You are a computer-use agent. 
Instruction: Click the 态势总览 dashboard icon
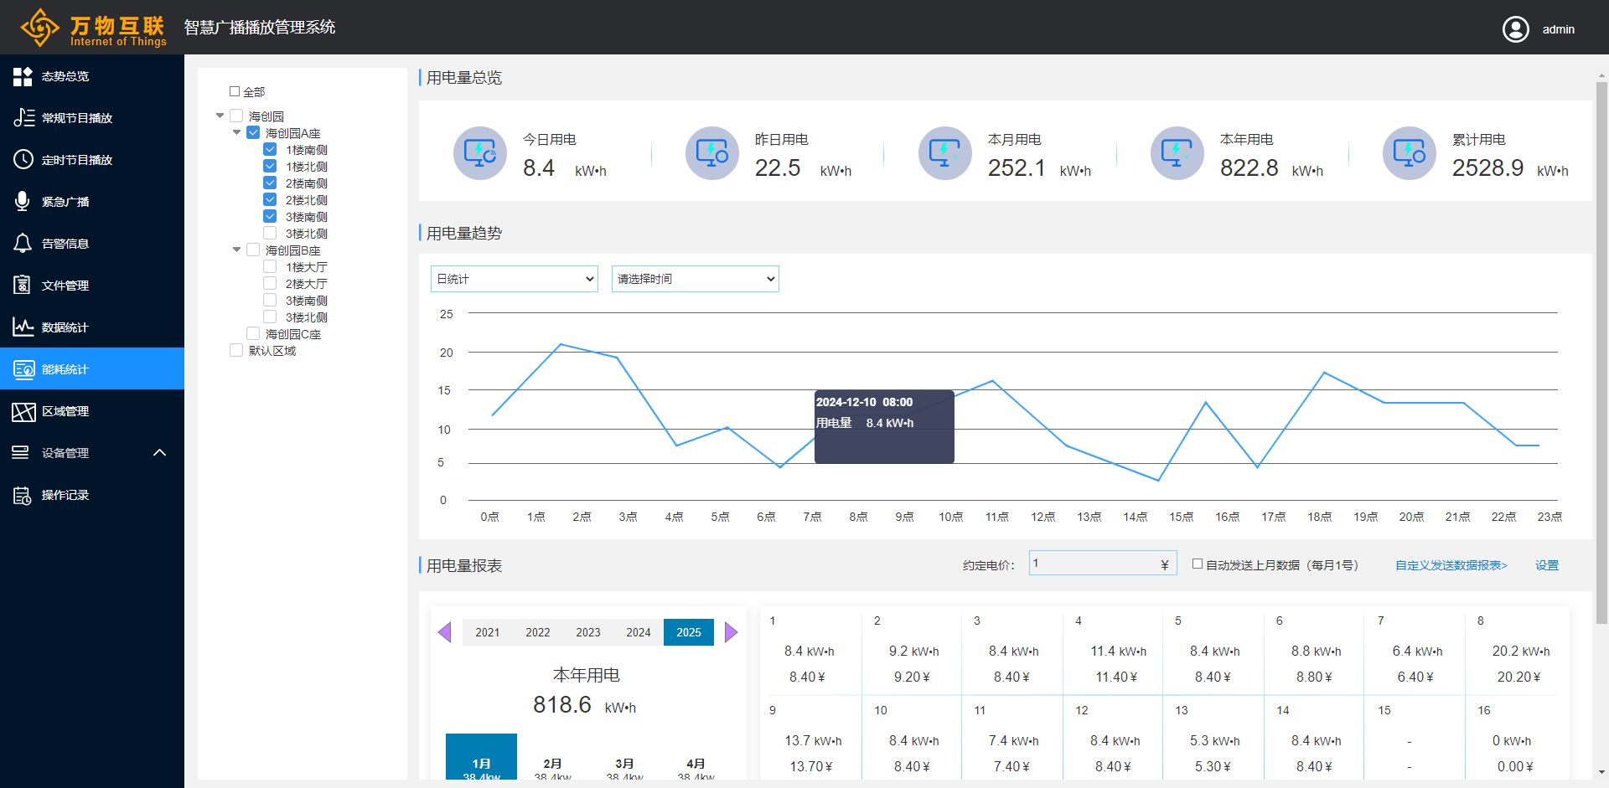tap(23, 76)
